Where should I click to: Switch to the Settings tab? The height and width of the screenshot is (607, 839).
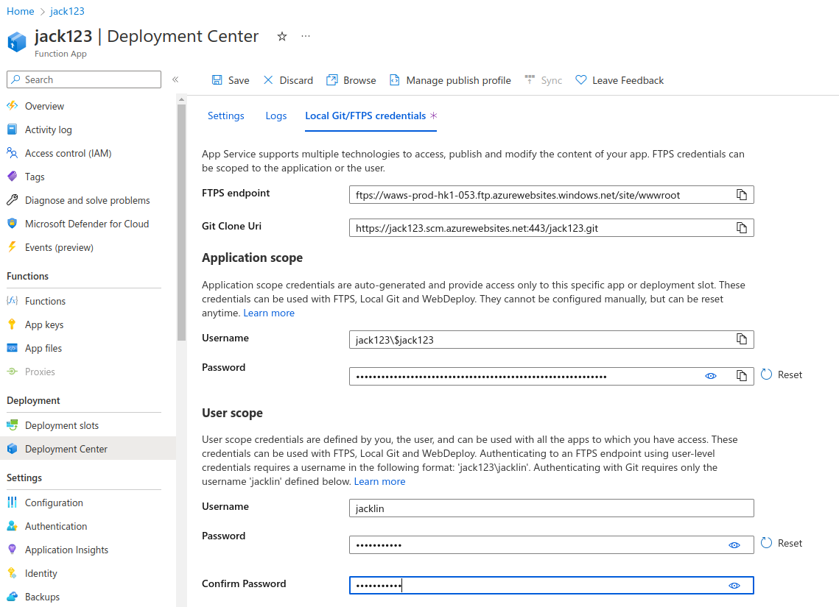pyautogui.click(x=226, y=116)
